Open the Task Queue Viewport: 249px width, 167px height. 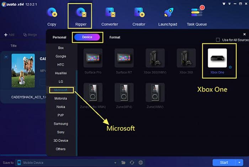point(197,17)
